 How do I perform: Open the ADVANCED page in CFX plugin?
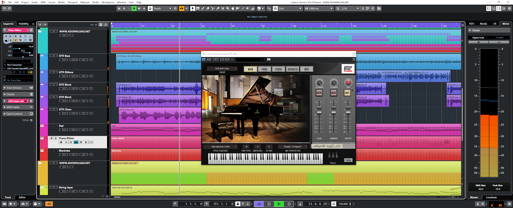pyautogui.click(x=292, y=69)
